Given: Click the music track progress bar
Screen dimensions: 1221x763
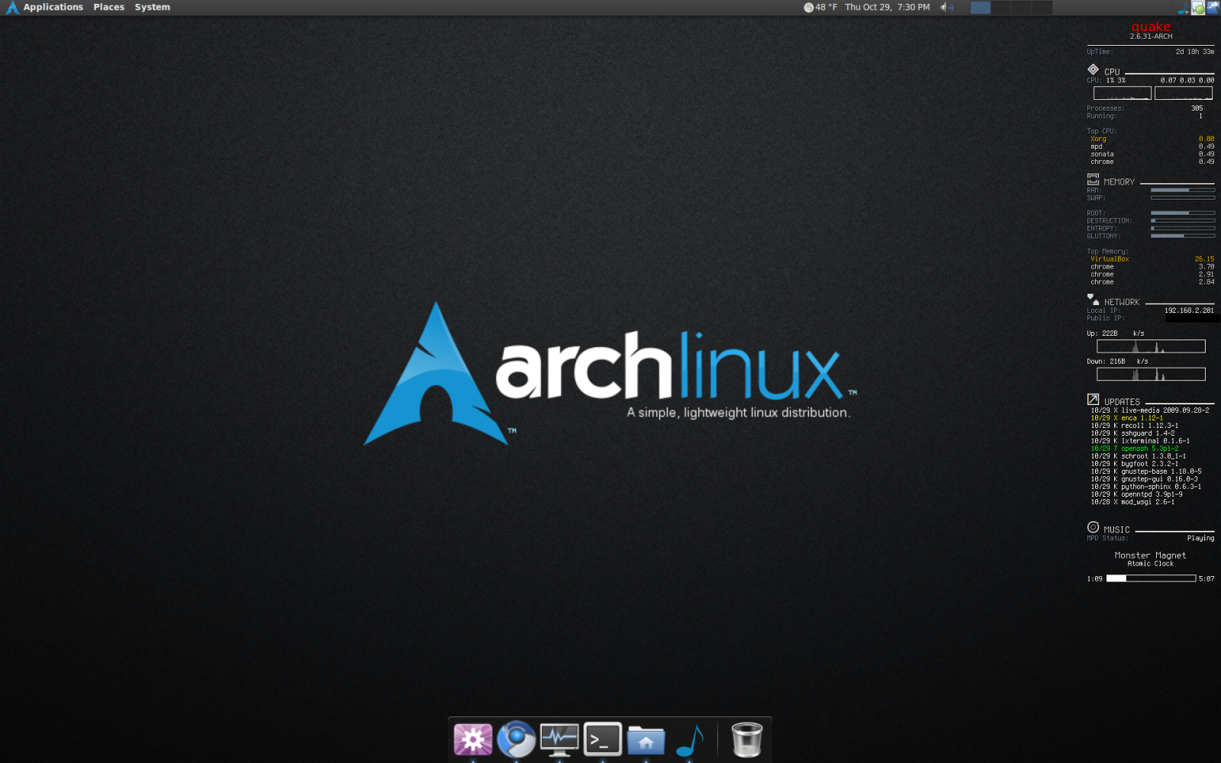Looking at the screenshot, I should pyautogui.click(x=1151, y=578).
